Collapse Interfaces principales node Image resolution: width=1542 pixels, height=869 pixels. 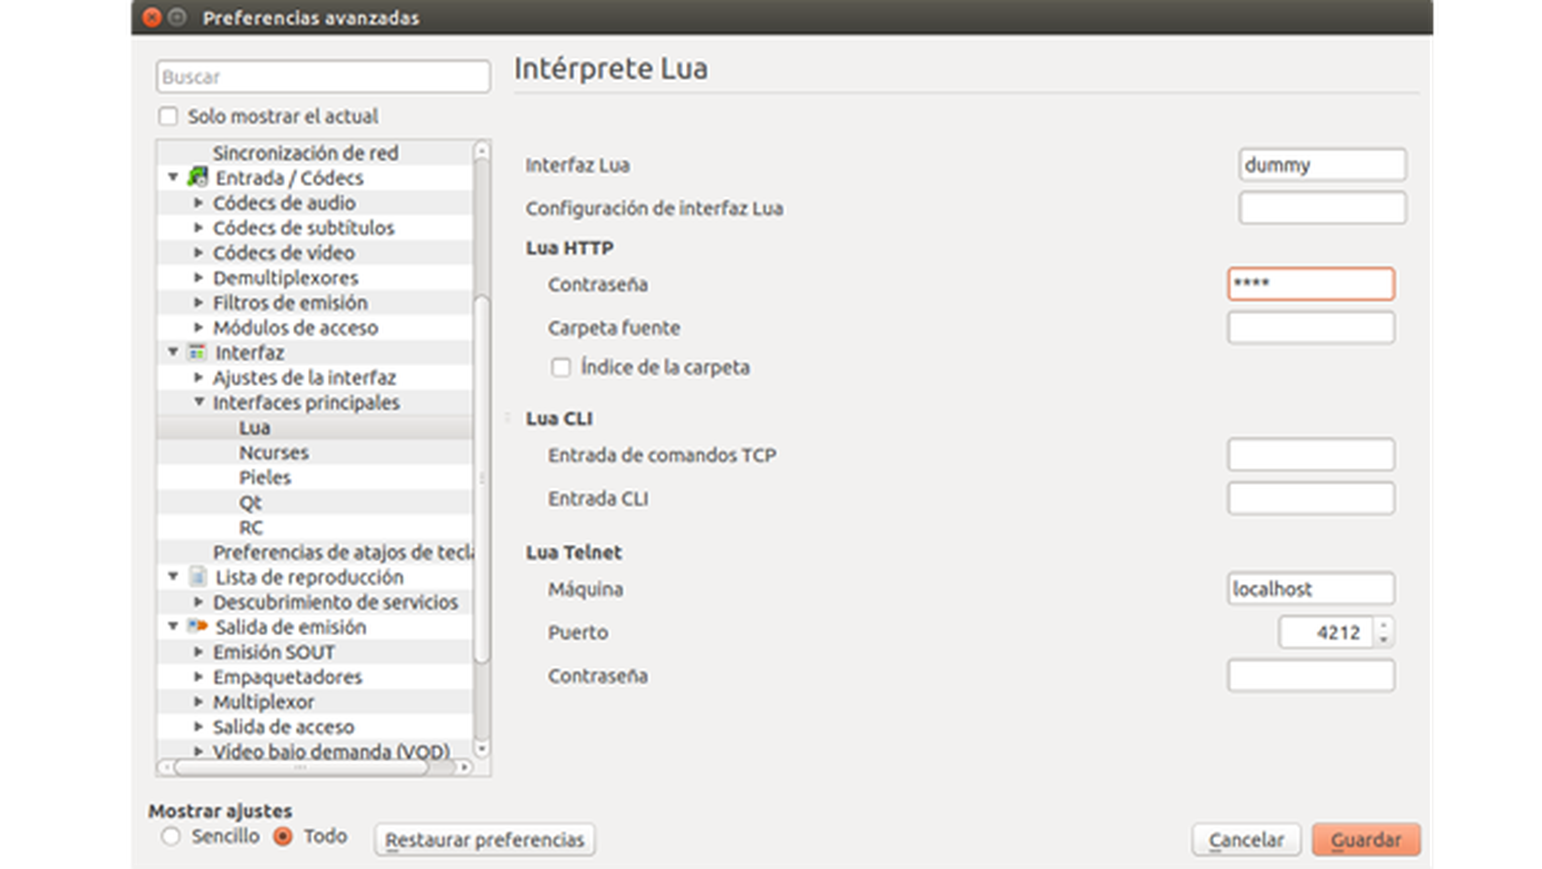(x=199, y=401)
